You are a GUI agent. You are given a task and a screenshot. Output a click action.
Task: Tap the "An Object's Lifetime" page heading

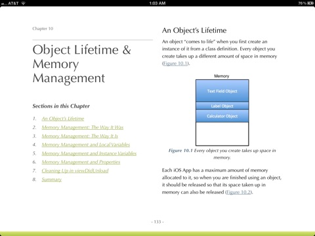coord(194,30)
